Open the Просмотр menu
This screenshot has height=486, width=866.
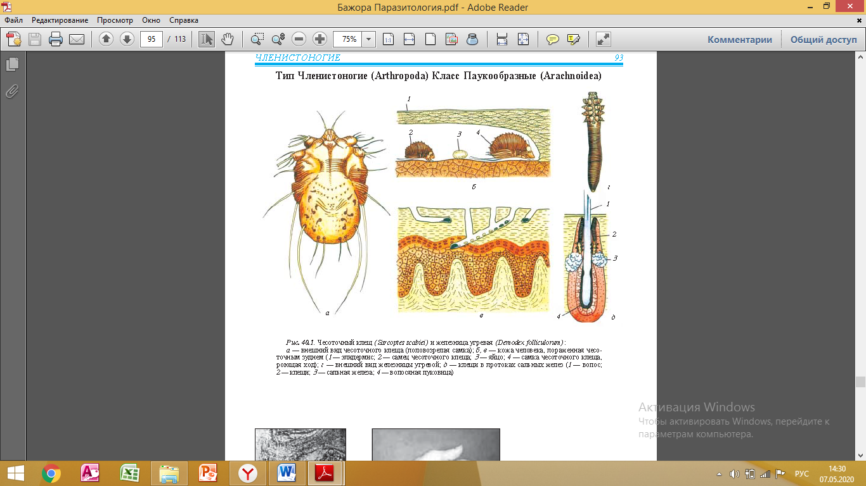point(115,20)
